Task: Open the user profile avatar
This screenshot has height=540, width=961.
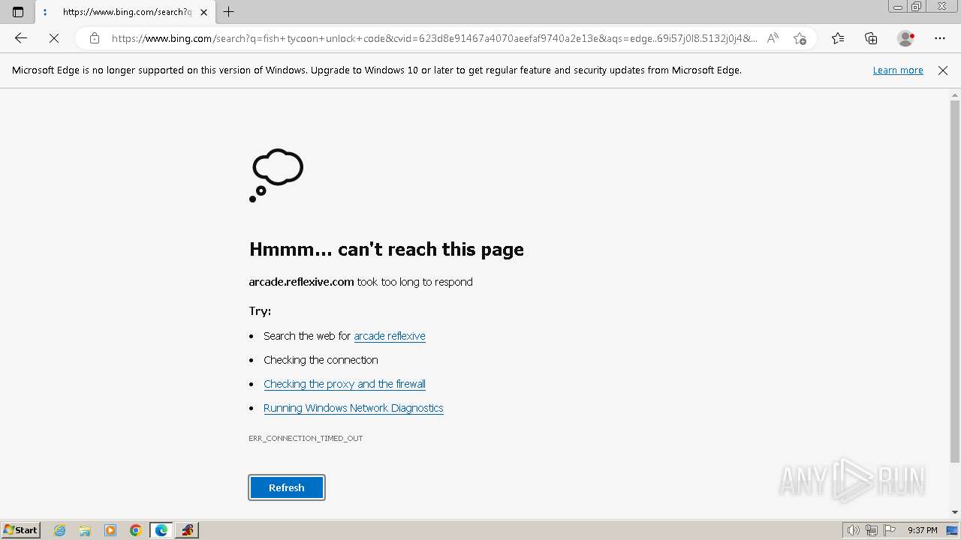Action: tap(905, 38)
